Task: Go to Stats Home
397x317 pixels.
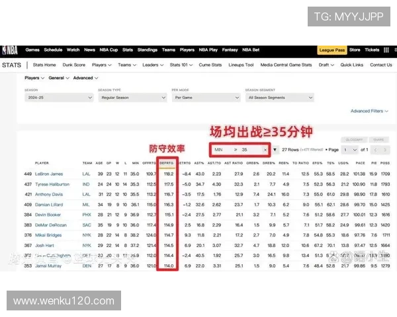Action: [44, 65]
